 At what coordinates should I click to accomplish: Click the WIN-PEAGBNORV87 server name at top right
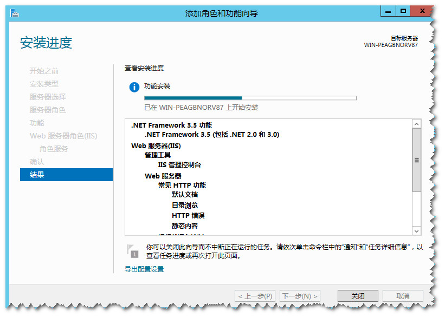(x=391, y=45)
